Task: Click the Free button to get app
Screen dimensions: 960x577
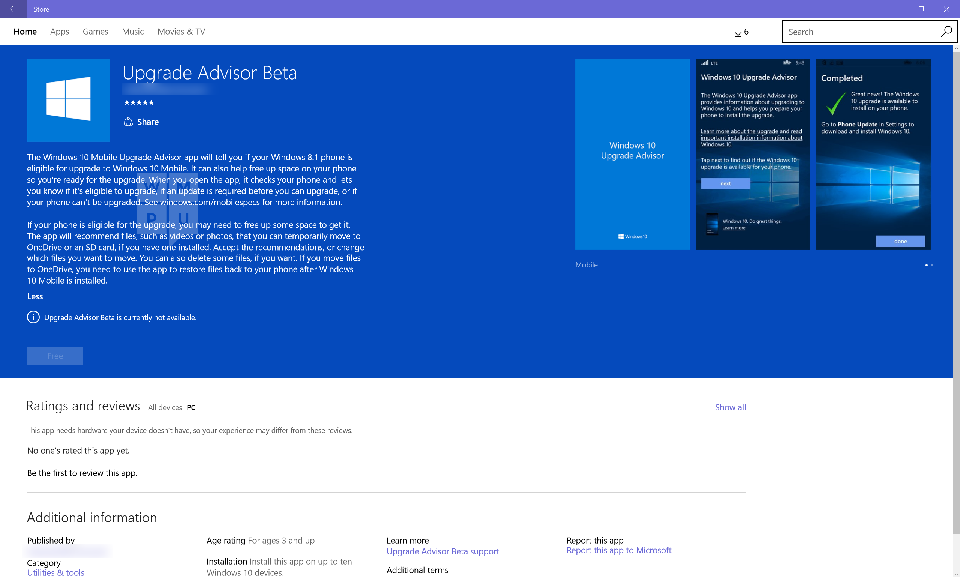Action: (x=55, y=355)
